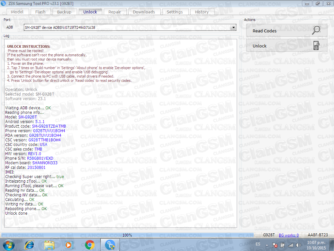The height and width of the screenshot is (251, 334).
Task: Click the Read Codes magnifier icon
Action: (316, 30)
